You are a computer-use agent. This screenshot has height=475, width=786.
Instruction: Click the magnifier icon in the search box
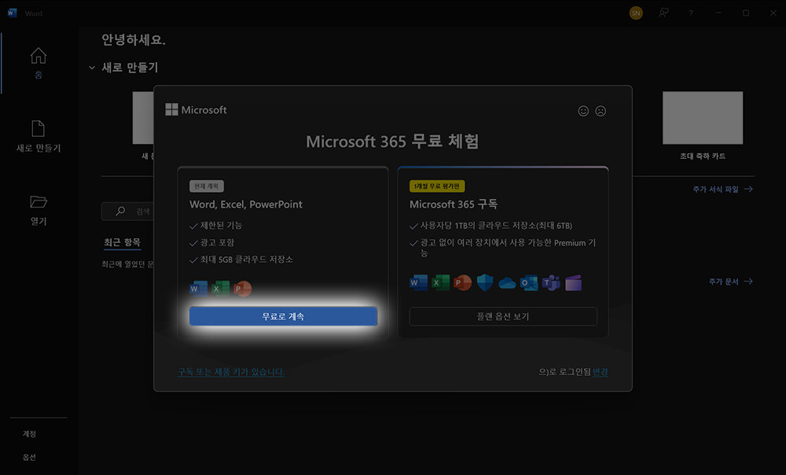pyautogui.click(x=120, y=212)
